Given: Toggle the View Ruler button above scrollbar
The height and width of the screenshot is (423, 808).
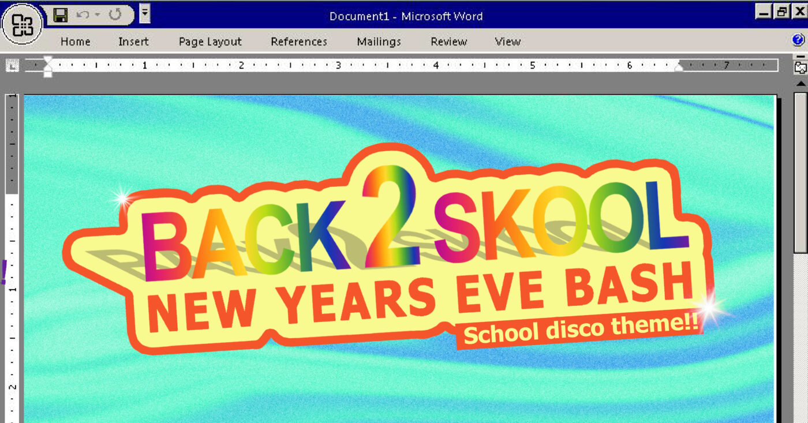Looking at the screenshot, I should 800,67.
